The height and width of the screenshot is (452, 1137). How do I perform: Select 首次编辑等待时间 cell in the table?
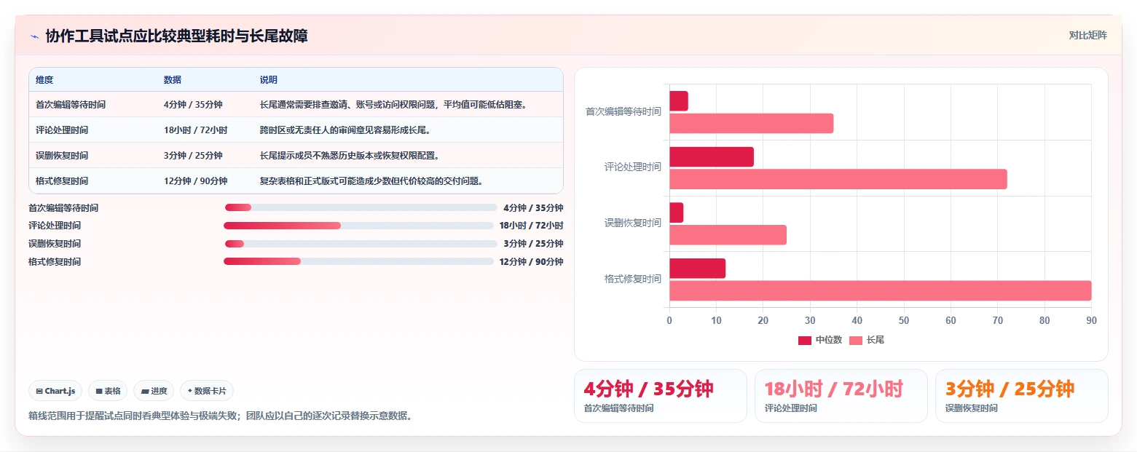(71, 105)
